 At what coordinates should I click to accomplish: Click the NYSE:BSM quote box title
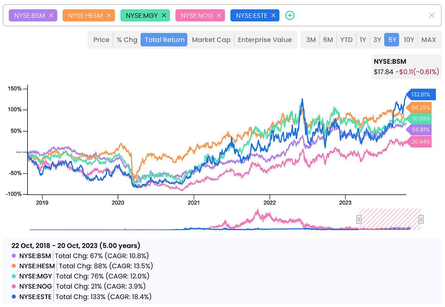click(x=390, y=61)
